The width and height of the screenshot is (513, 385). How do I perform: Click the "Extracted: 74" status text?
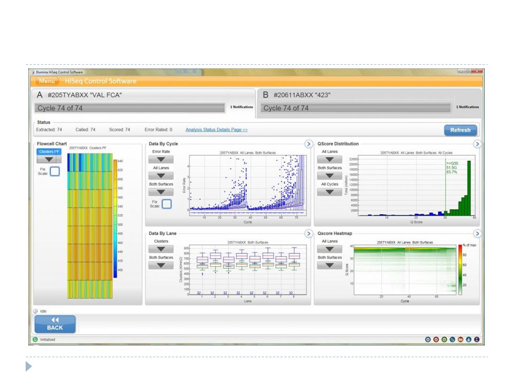point(49,129)
